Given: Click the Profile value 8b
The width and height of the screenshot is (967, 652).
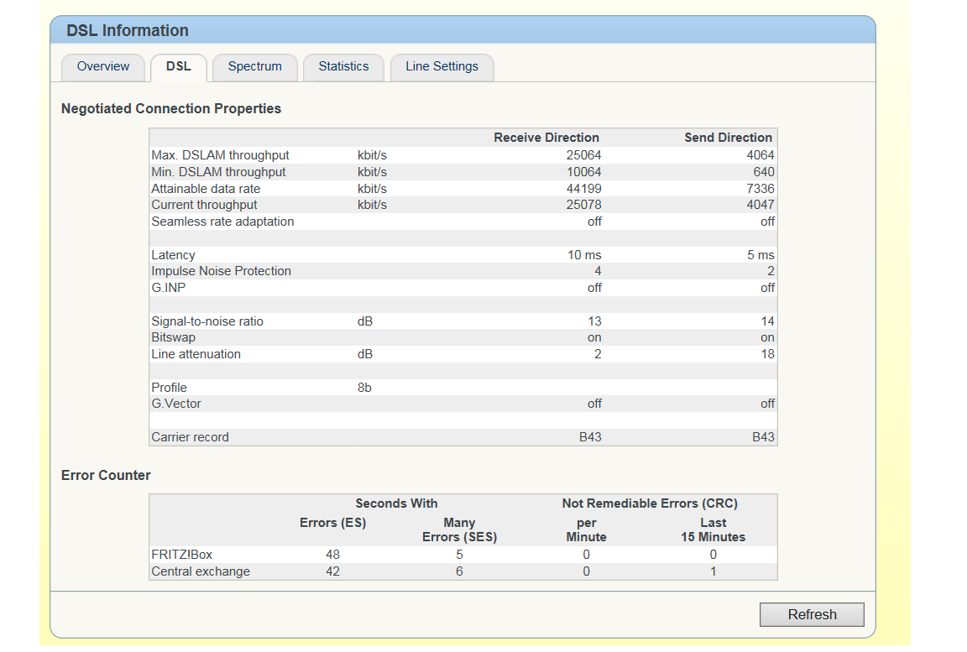Looking at the screenshot, I should tap(364, 388).
